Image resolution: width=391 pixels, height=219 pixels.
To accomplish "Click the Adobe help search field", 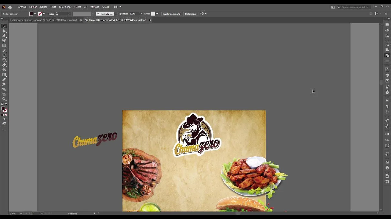I will 354,7.
